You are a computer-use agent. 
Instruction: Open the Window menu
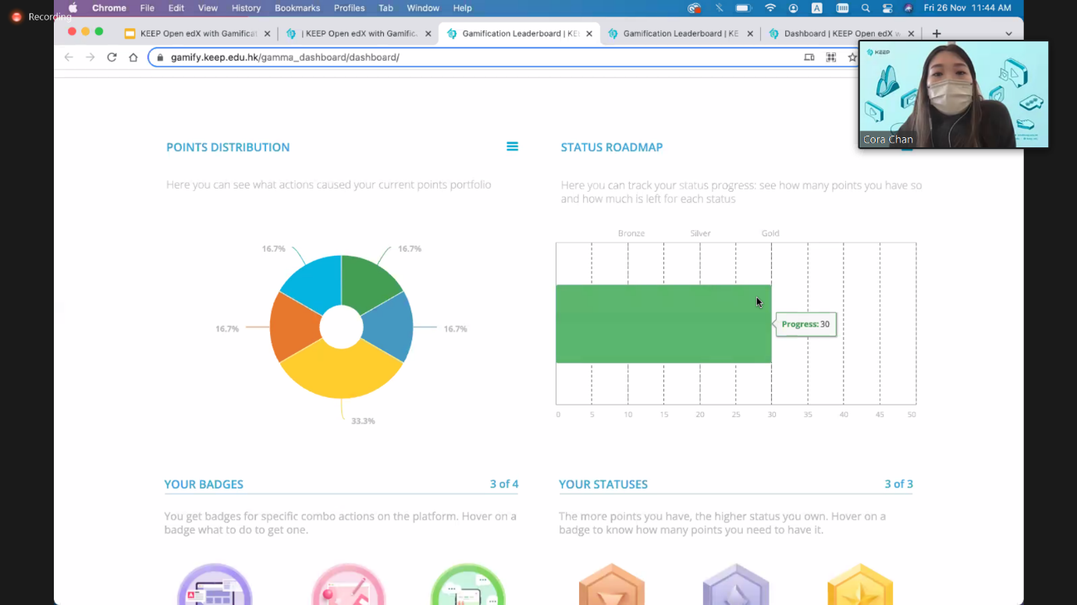[423, 8]
